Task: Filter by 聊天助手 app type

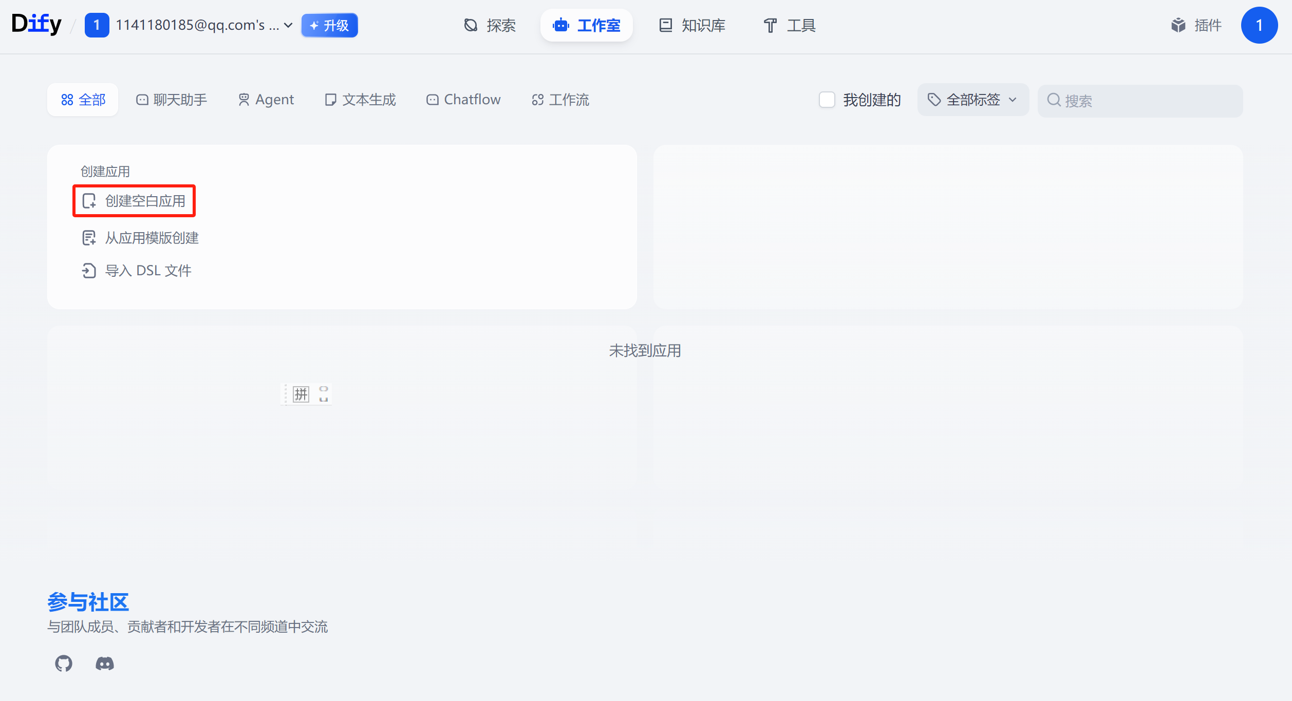Action: coord(172,100)
